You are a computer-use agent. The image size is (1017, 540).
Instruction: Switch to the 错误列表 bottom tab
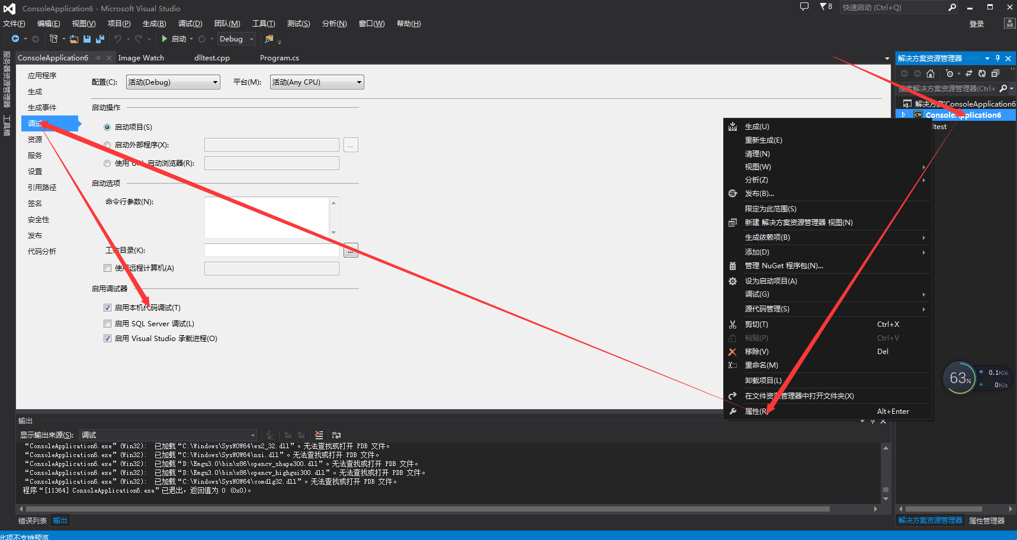[x=33, y=520]
